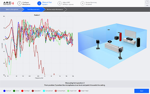This screenshot has height=94, width=150.
Task: Click the red front left tower speaker
Action: tap(120, 37)
